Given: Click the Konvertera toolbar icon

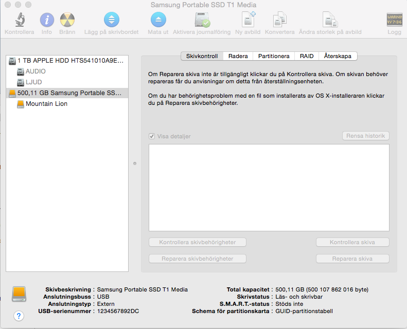Looking at the screenshot, I should 279,20.
